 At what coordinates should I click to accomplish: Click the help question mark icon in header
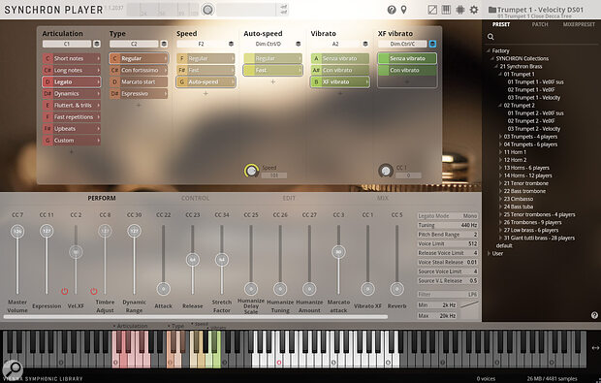pos(392,10)
